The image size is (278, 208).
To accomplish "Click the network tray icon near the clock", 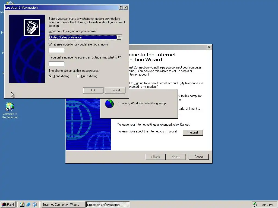I will [x=255, y=204].
